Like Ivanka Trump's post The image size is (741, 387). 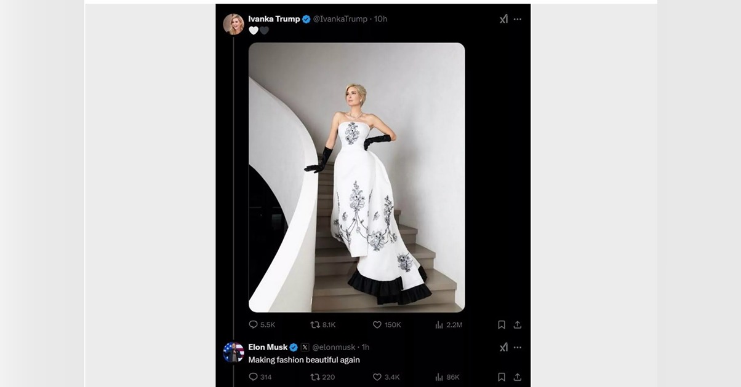(376, 324)
